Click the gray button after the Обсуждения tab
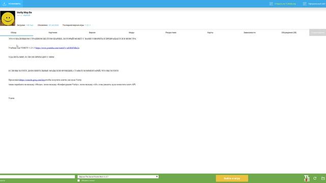 [318, 33]
